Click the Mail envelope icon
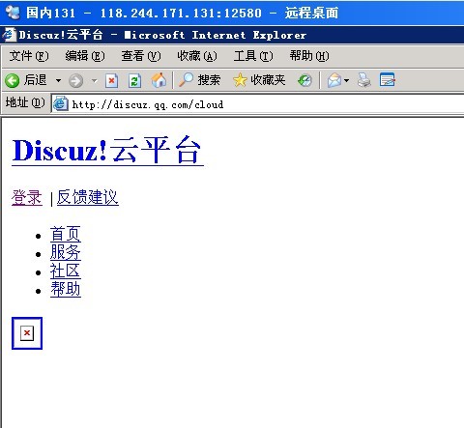Viewport: 464px width, 428px height. pyautogui.click(x=334, y=80)
